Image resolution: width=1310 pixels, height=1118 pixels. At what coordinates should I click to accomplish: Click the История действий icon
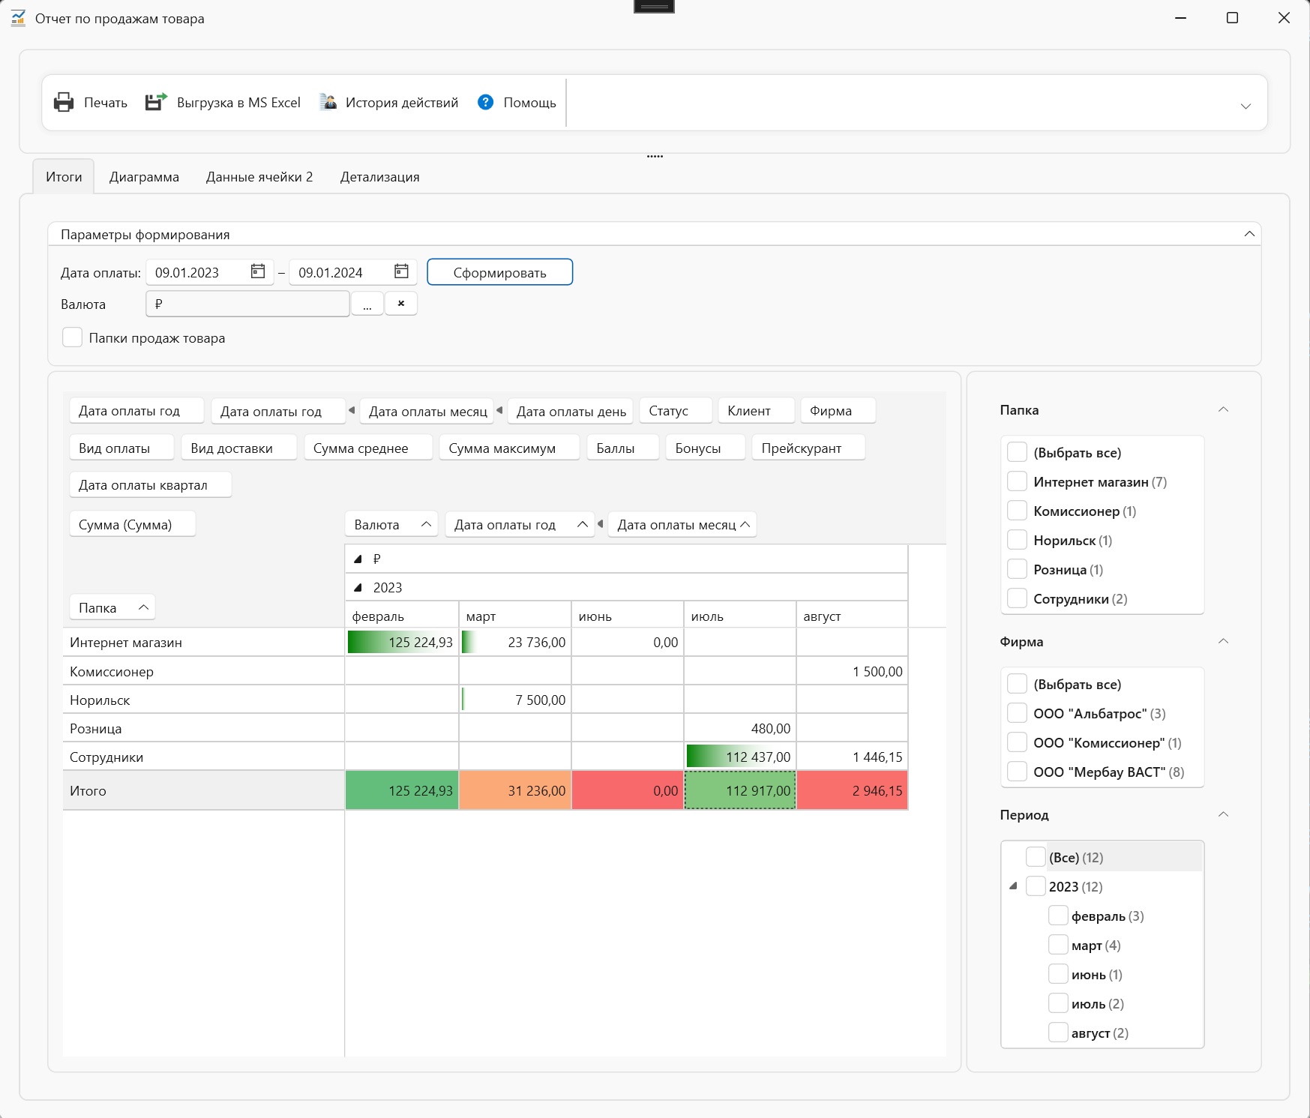click(328, 102)
